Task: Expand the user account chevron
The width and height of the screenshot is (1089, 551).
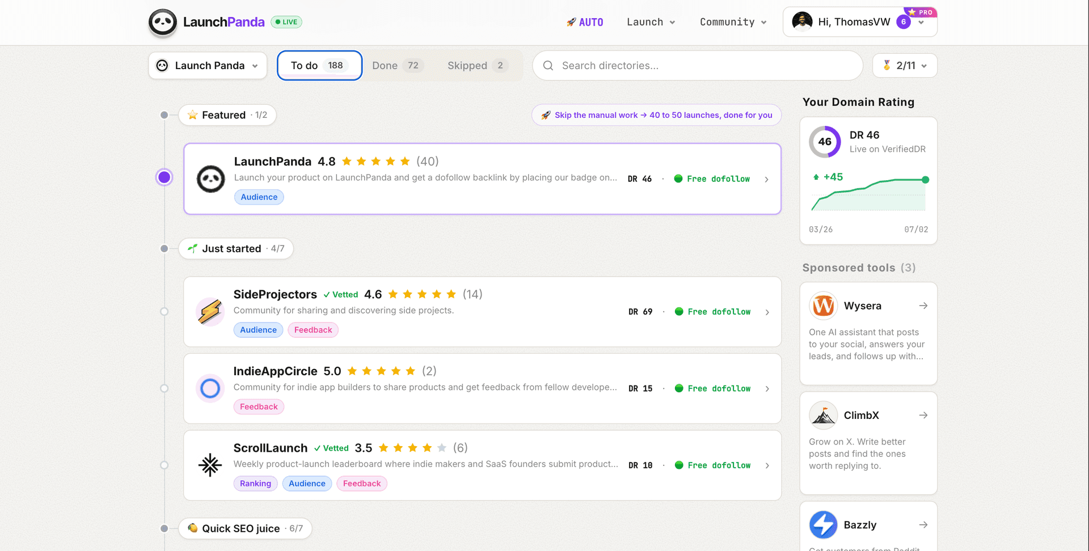Action: (921, 23)
